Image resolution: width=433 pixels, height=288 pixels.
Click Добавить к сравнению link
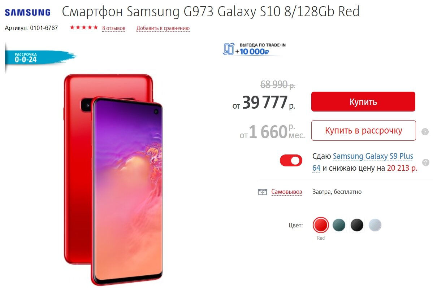pos(163,28)
